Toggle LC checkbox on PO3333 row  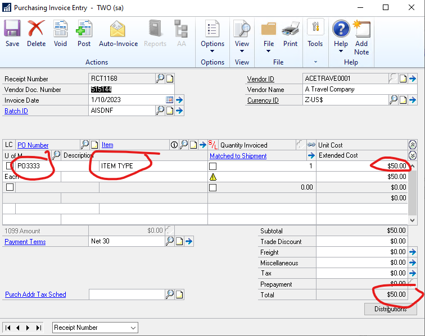(10, 166)
